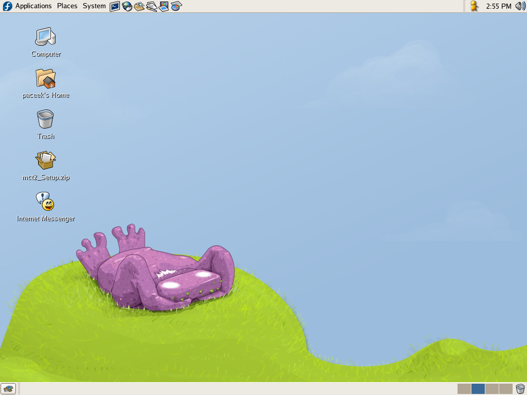Open the System menu
This screenshot has height=395, width=527.
tap(94, 6)
